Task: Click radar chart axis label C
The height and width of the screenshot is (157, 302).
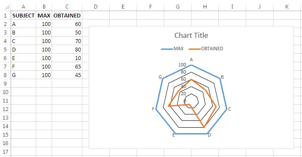Action: click(229, 109)
